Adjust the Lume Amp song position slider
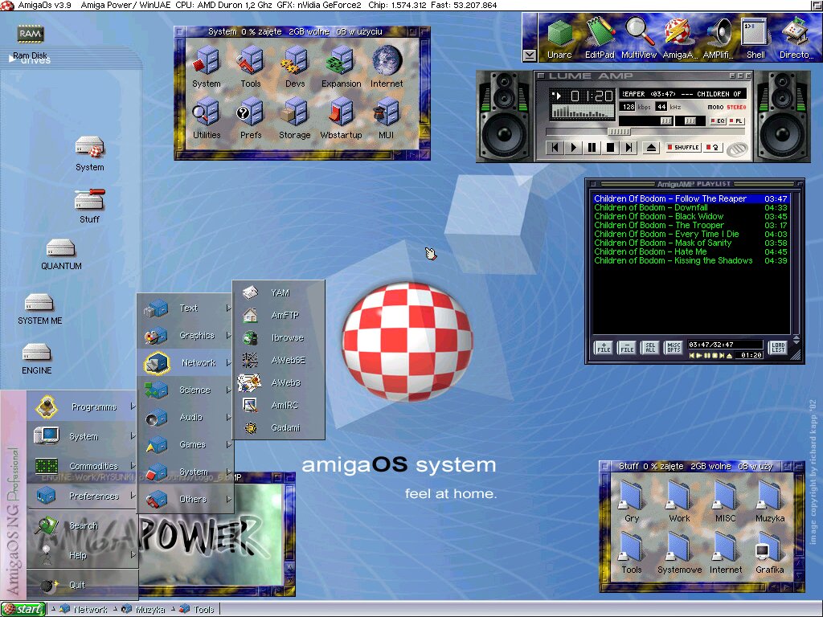This screenshot has height=617, width=823. tap(620, 132)
